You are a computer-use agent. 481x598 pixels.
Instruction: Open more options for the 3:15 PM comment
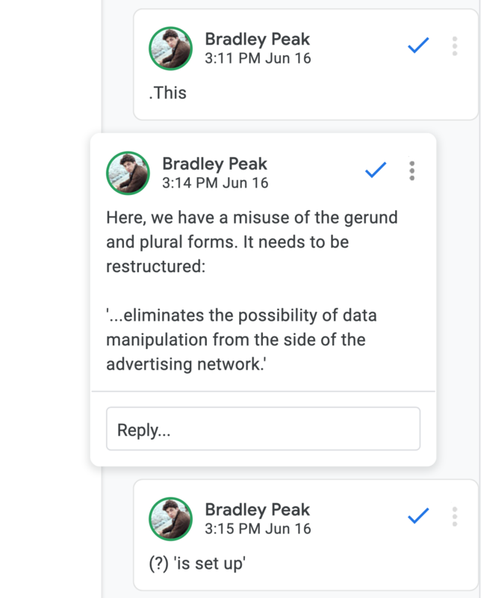pyautogui.click(x=454, y=517)
